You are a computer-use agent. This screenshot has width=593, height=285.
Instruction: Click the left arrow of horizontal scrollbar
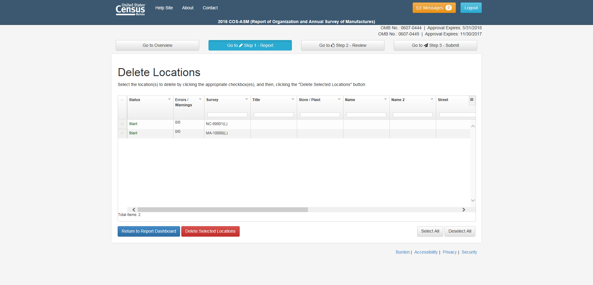tap(134, 210)
